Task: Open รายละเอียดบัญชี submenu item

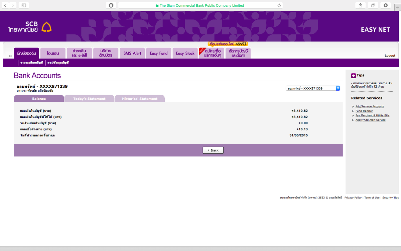Action: point(31,63)
